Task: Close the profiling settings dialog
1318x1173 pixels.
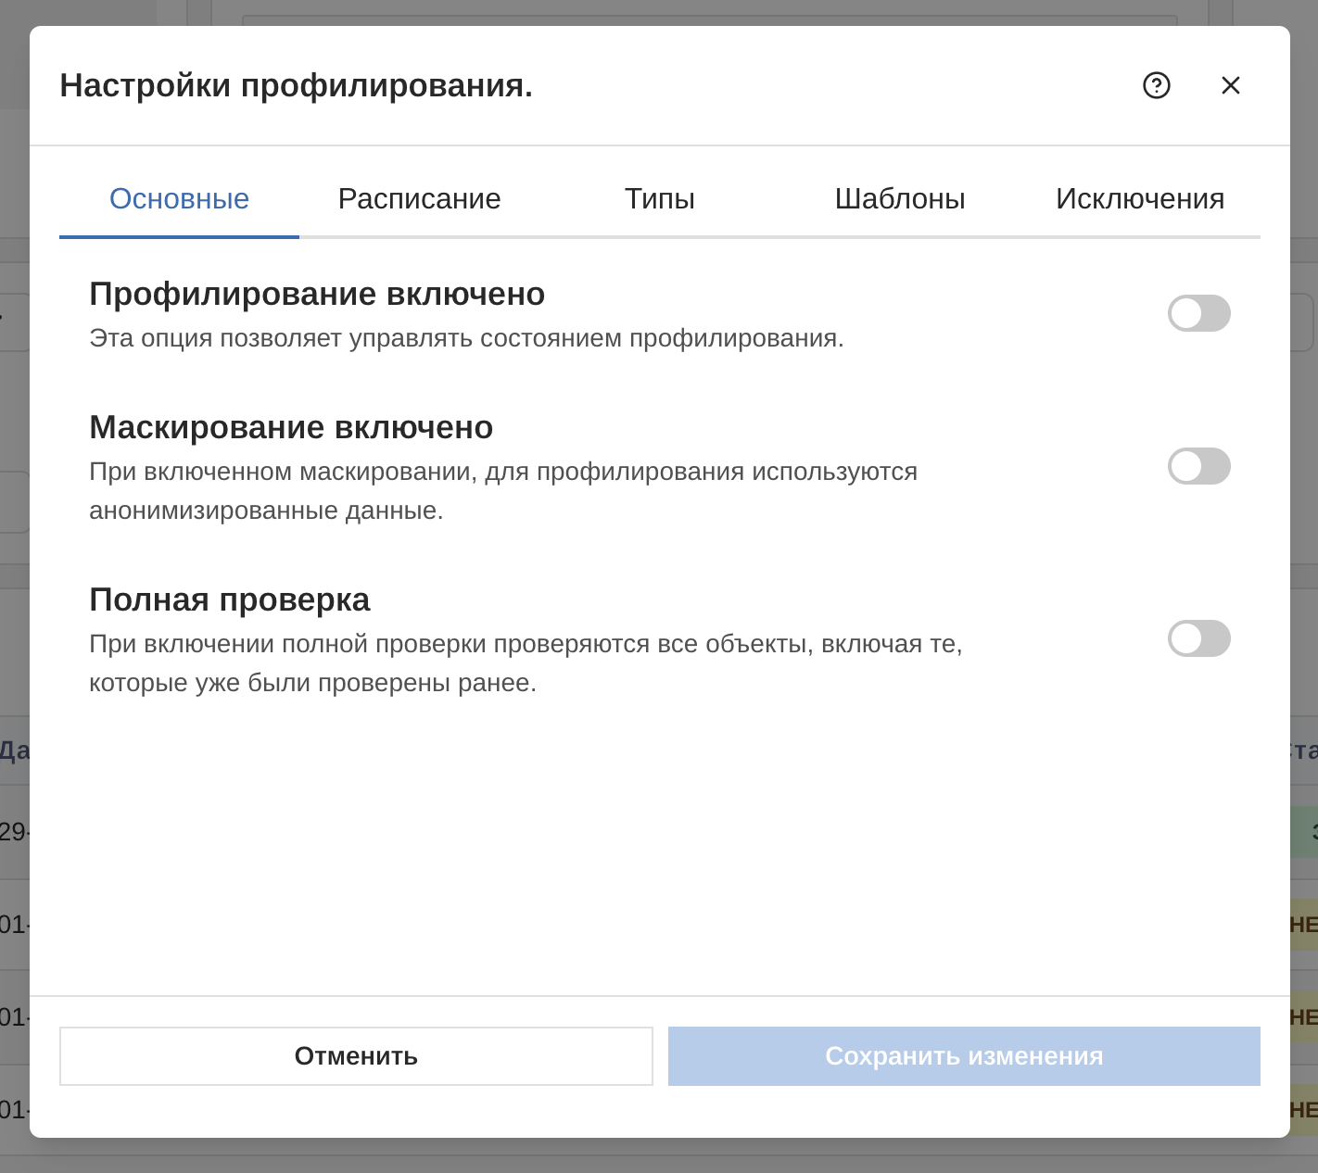Action: point(1230,85)
